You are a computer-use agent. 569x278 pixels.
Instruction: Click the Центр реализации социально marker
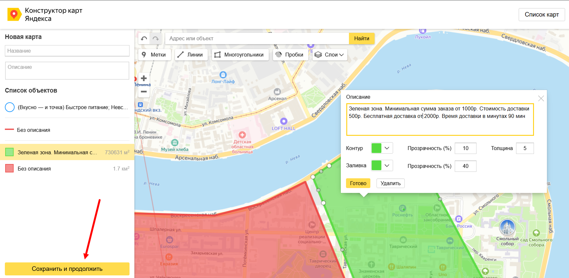pos(312,224)
